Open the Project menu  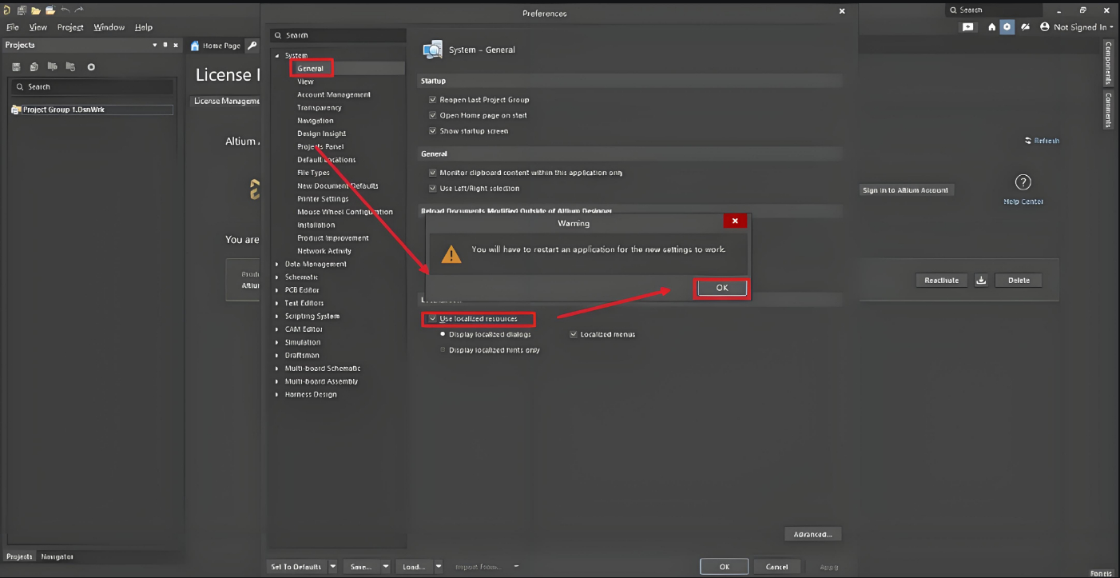click(x=70, y=27)
